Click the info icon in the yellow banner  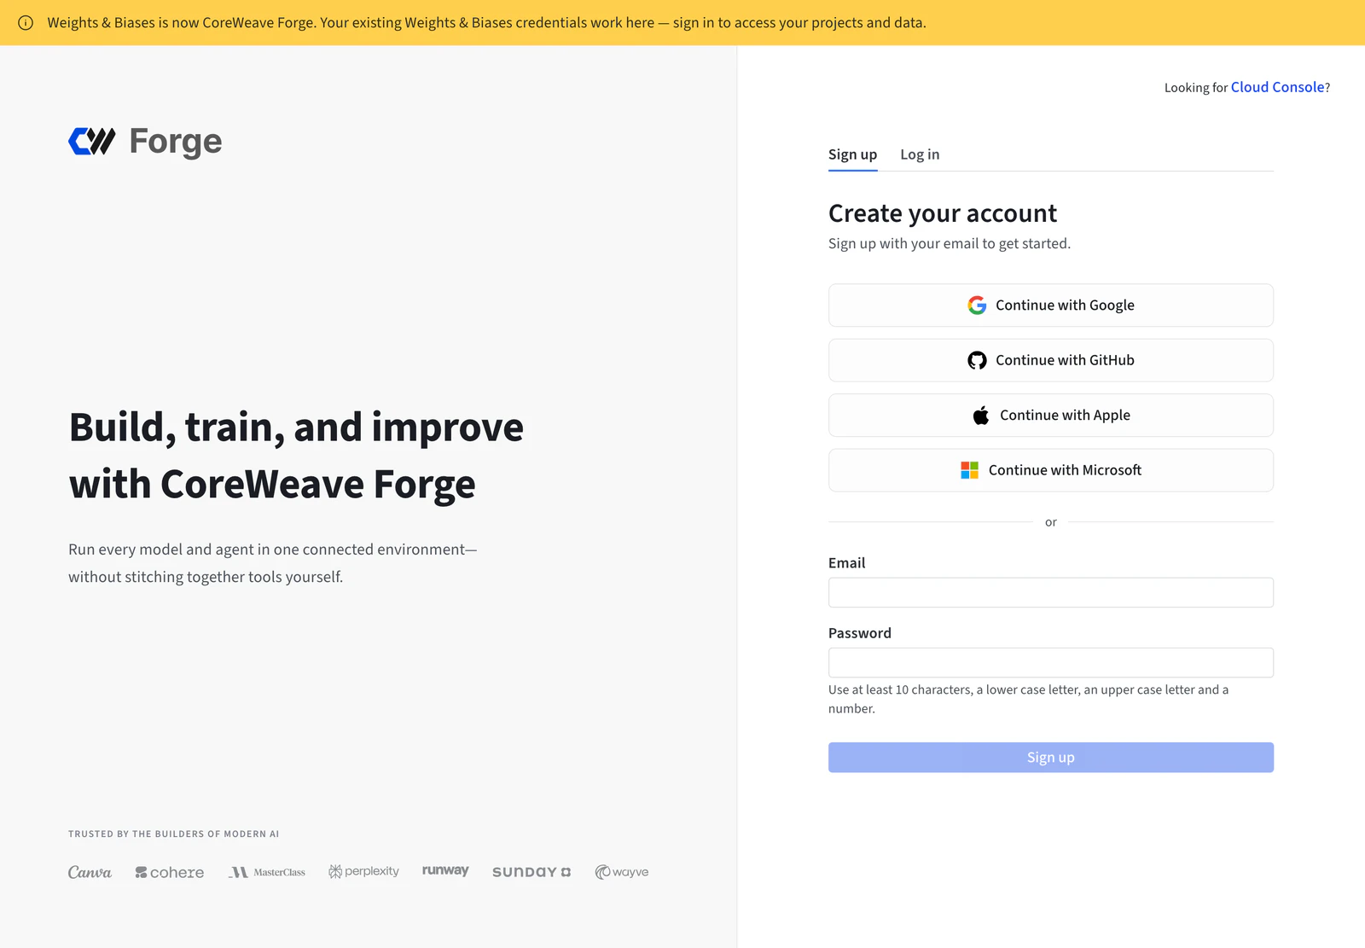click(x=26, y=23)
